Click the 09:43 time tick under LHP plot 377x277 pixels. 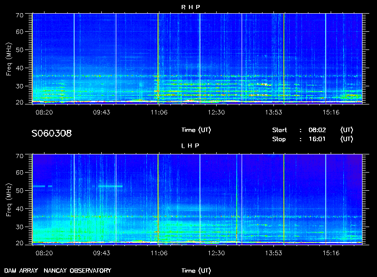tap(101, 253)
